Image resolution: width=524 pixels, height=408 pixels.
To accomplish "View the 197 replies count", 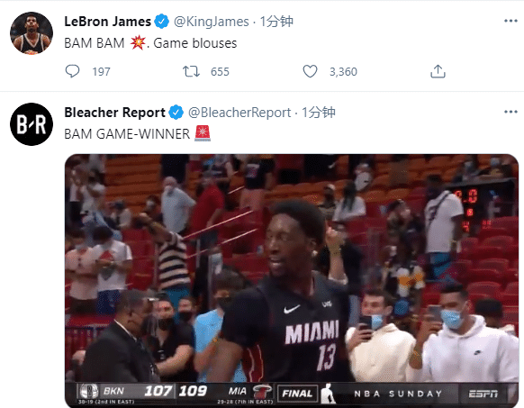I will pyautogui.click(x=101, y=71).
